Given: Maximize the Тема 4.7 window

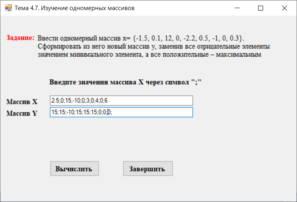Looking at the screenshot, I should (261, 8).
